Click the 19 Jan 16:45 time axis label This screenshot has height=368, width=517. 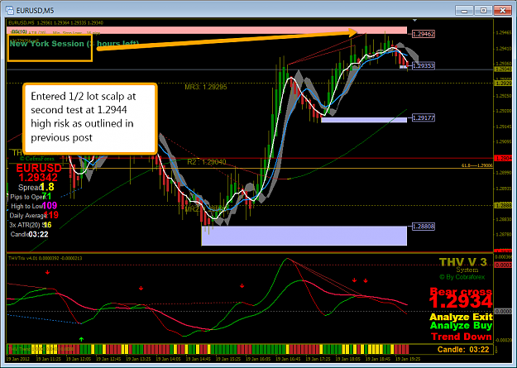pyautogui.click(x=288, y=358)
